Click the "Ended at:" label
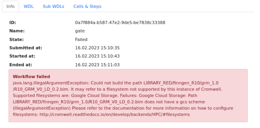Viewport: 260px width, 128px height. 21,65
